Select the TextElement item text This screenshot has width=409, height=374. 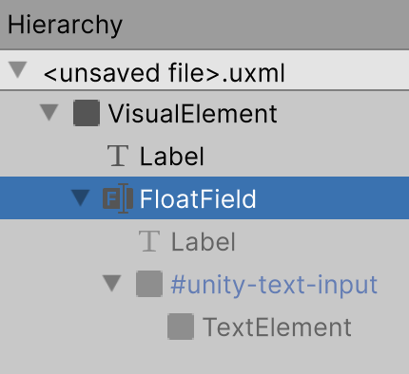click(x=277, y=327)
